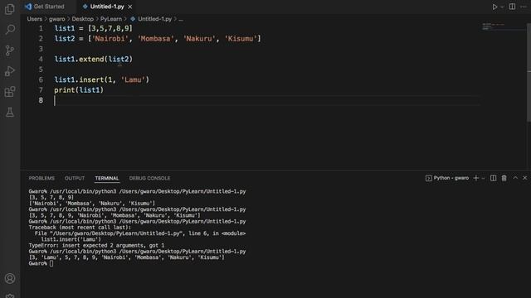This screenshot has height=298, width=531.
Task: Click the breadcrumb ellipsis item
Action: (181, 19)
